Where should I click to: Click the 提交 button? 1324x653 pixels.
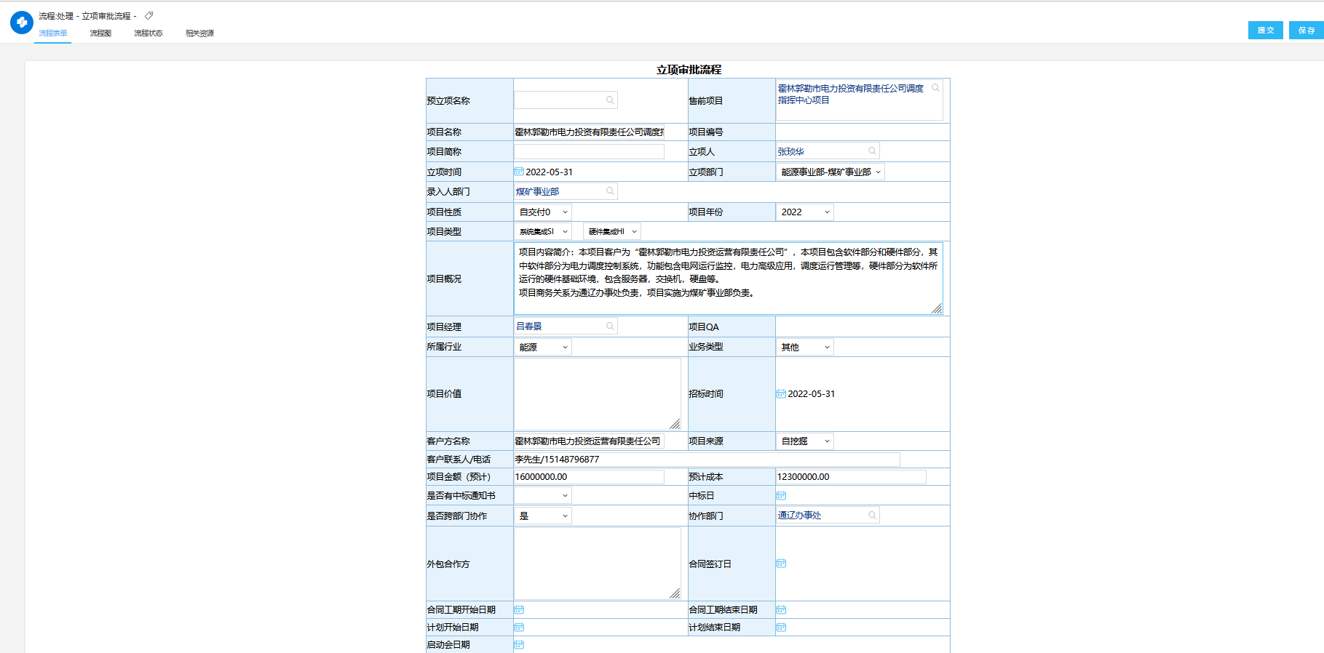pyautogui.click(x=1266, y=31)
